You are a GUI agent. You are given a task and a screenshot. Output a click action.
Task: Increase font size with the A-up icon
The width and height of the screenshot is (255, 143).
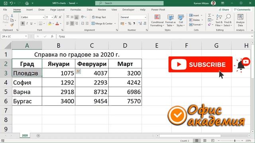click(56, 17)
